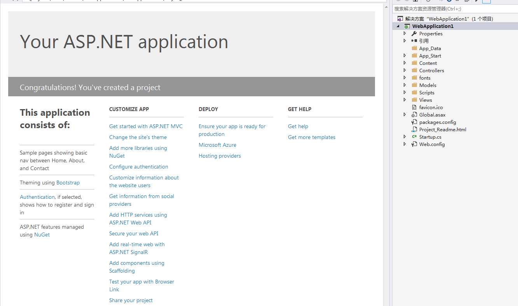Expand the Models folder
The width and height of the screenshot is (518, 306).
(405, 85)
